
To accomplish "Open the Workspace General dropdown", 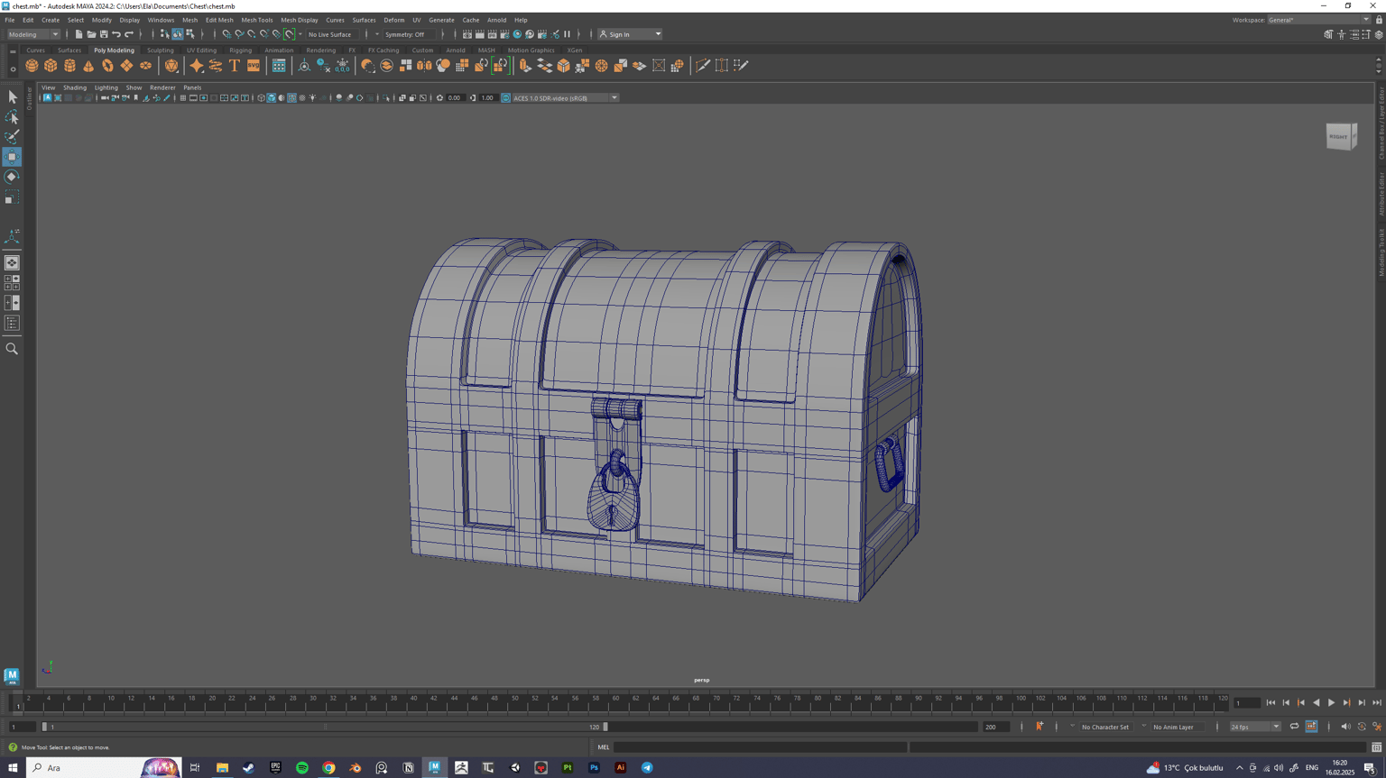I will (x=1318, y=20).
